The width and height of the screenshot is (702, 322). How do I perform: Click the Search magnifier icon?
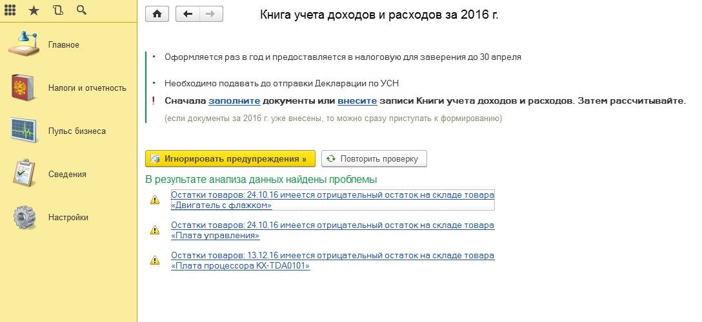pos(81,10)
